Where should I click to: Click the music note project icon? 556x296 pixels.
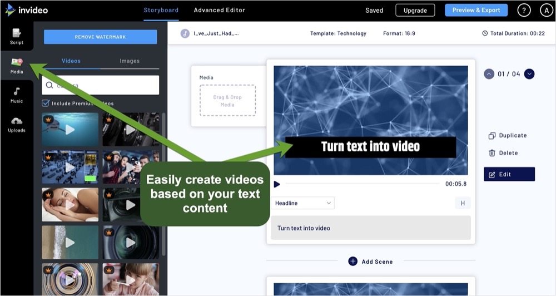click(185, 33)
